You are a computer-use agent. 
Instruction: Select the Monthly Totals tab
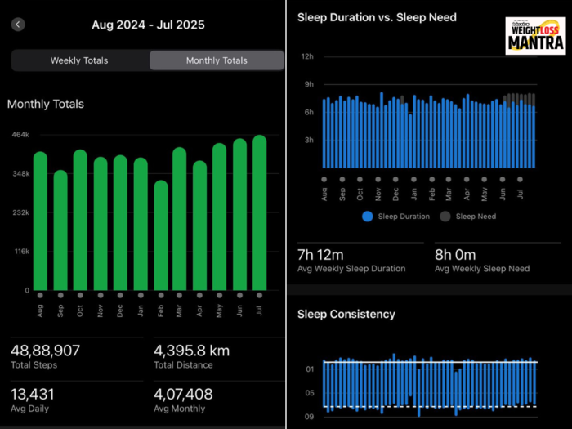point(217,60)
